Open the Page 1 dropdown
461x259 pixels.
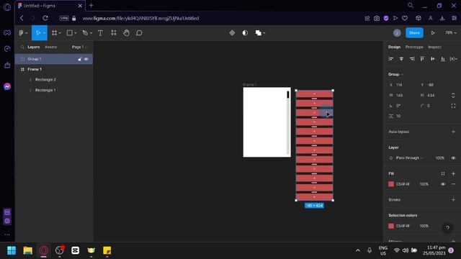(79, 47)
